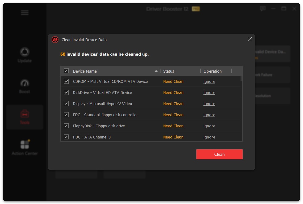Uncheck the HDC ATA Channel 0 checkbox
This screenshot has width=303, height=204.
tap(66, 137)
